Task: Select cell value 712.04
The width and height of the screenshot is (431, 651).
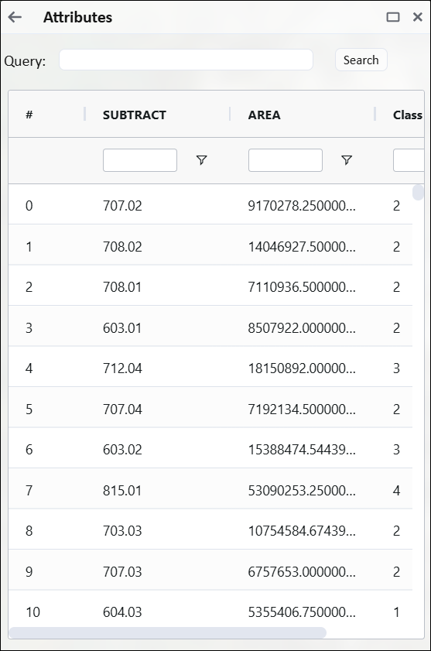Action: [122, 368]
